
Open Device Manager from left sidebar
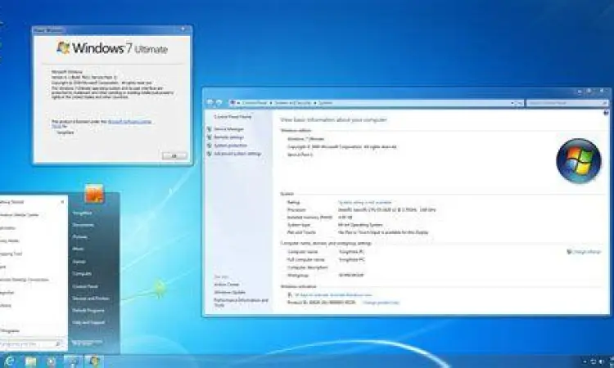pyautogui.click(x=228, y=129)
